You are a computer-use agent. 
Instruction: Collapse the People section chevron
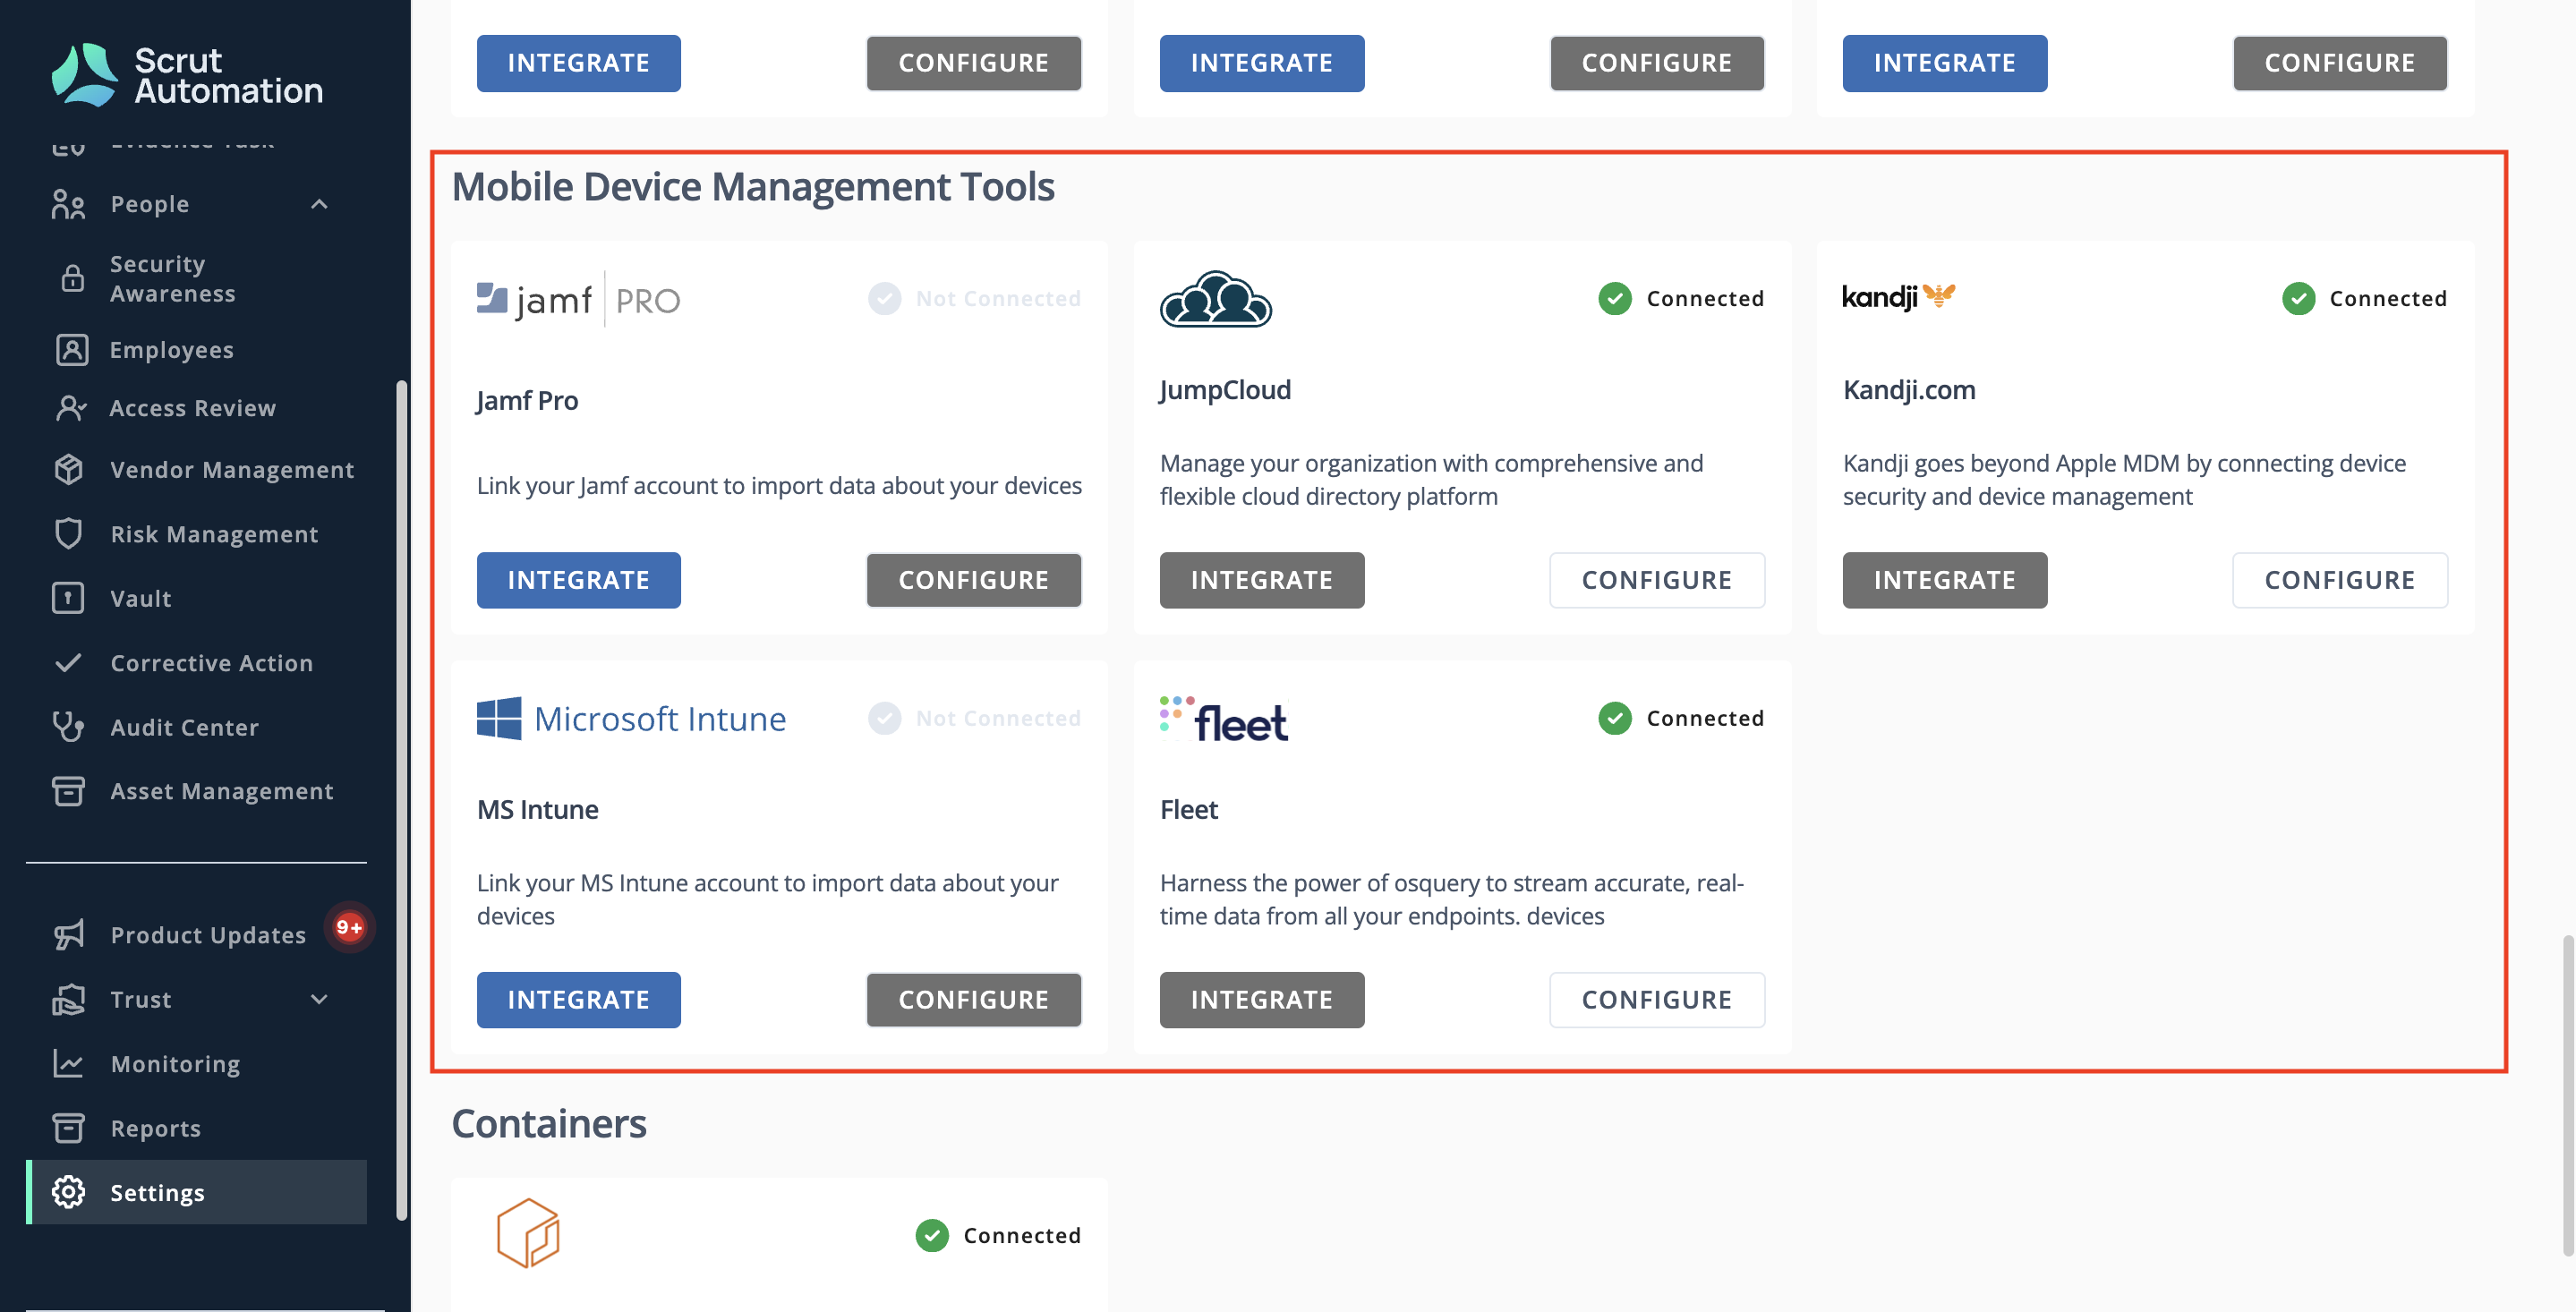pos(319,204)
